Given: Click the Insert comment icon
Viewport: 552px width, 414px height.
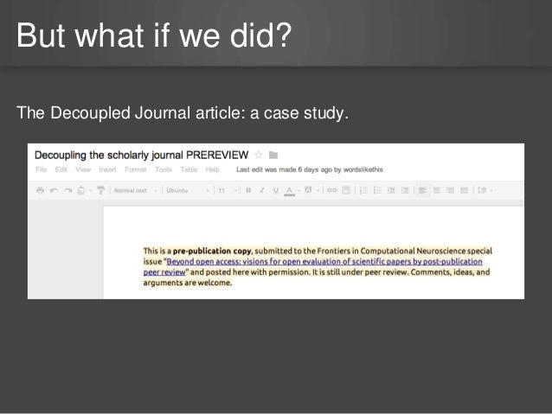Looking at the screenshot, I should click(346, 190).
